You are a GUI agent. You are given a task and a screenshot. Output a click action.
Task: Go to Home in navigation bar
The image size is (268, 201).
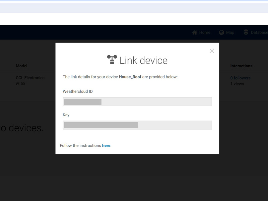click(201, 32)
